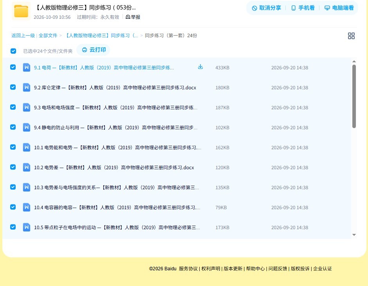Screen dimensions: 368x286
Task: Open file 9.1 电荷 同步练习
Action: pos(104,68)
